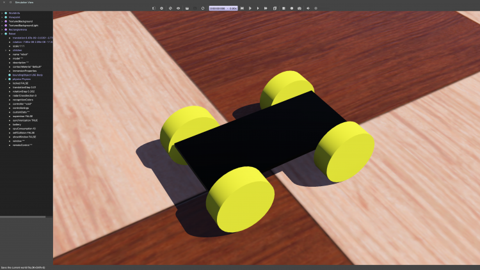Reset simulation with the rewind icon
This screenshot has height=270, width=480.
pos(241,8)
